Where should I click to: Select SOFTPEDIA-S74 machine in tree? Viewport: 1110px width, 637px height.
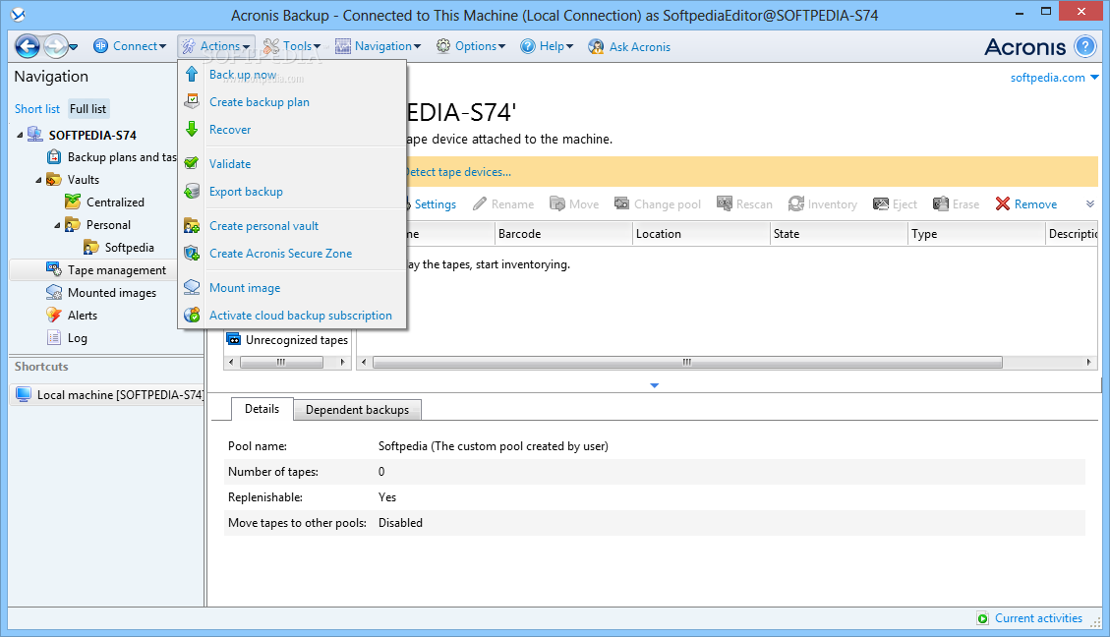click(92, 136)
